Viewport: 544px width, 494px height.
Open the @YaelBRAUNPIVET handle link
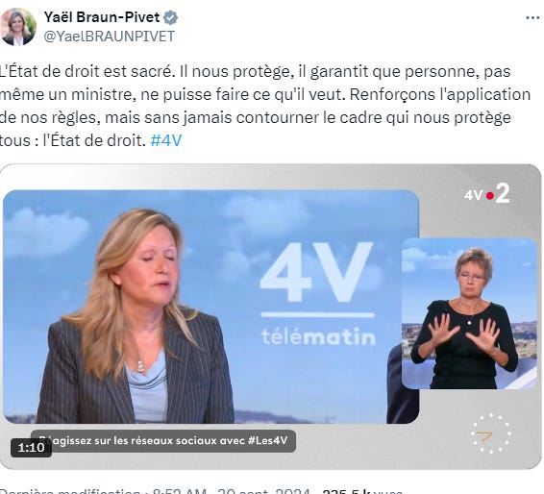coord(110,37)
